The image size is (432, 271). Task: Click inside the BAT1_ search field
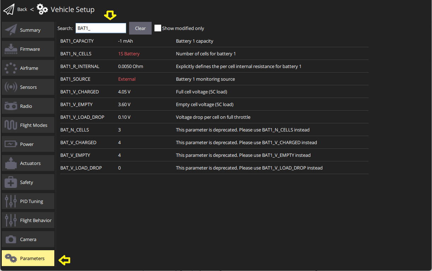click(101, 28)
